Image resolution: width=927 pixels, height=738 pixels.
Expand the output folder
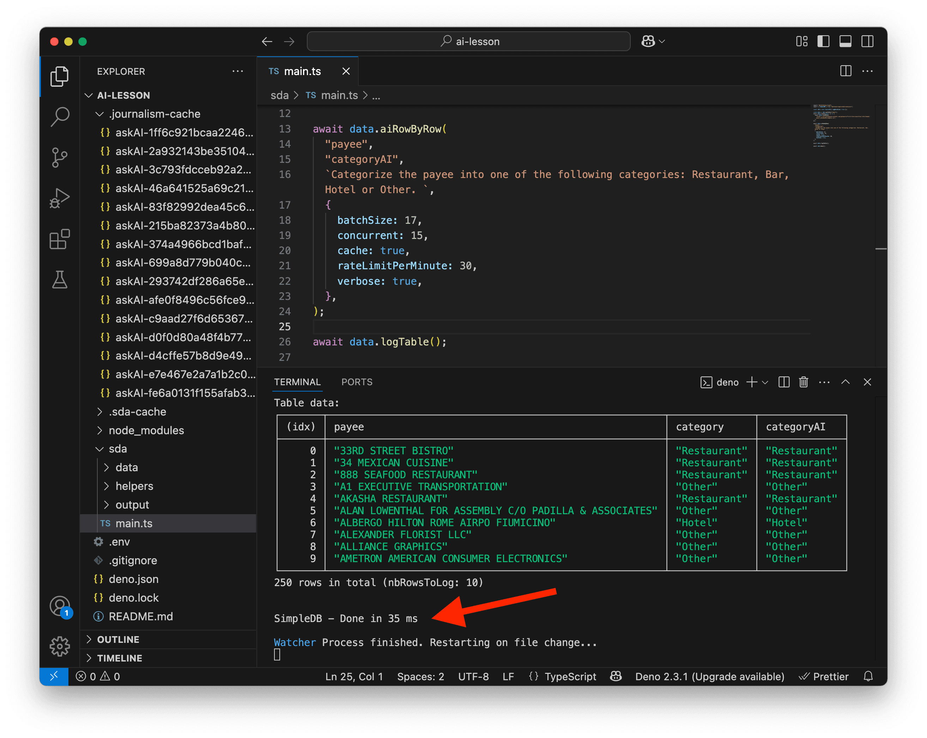coord(106,505)
